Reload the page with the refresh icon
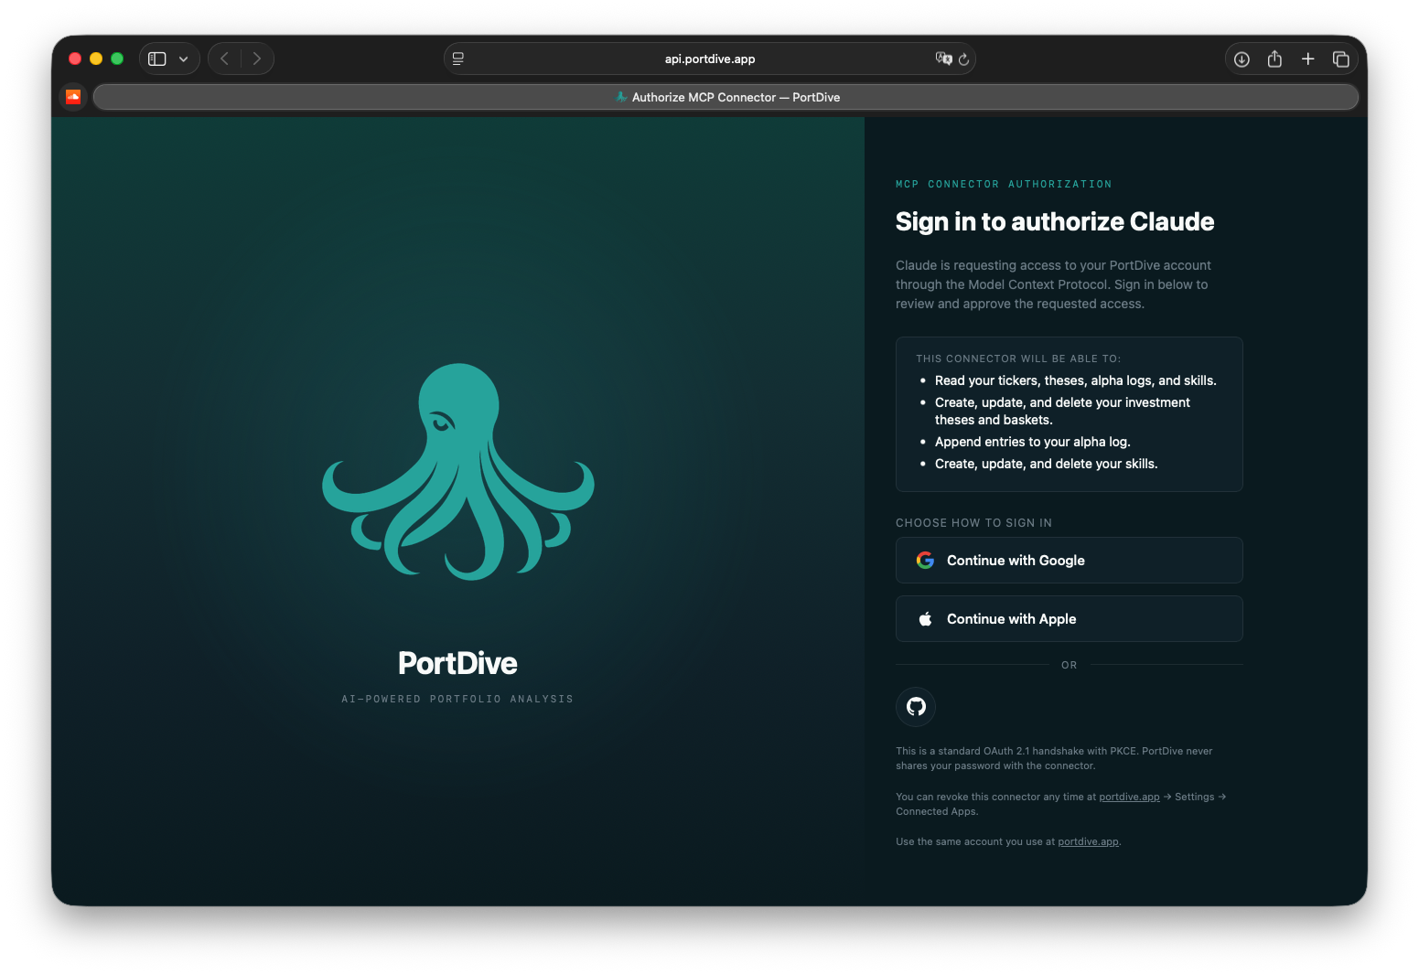This screenshot has width=1419, height=974. pos(963,59)
